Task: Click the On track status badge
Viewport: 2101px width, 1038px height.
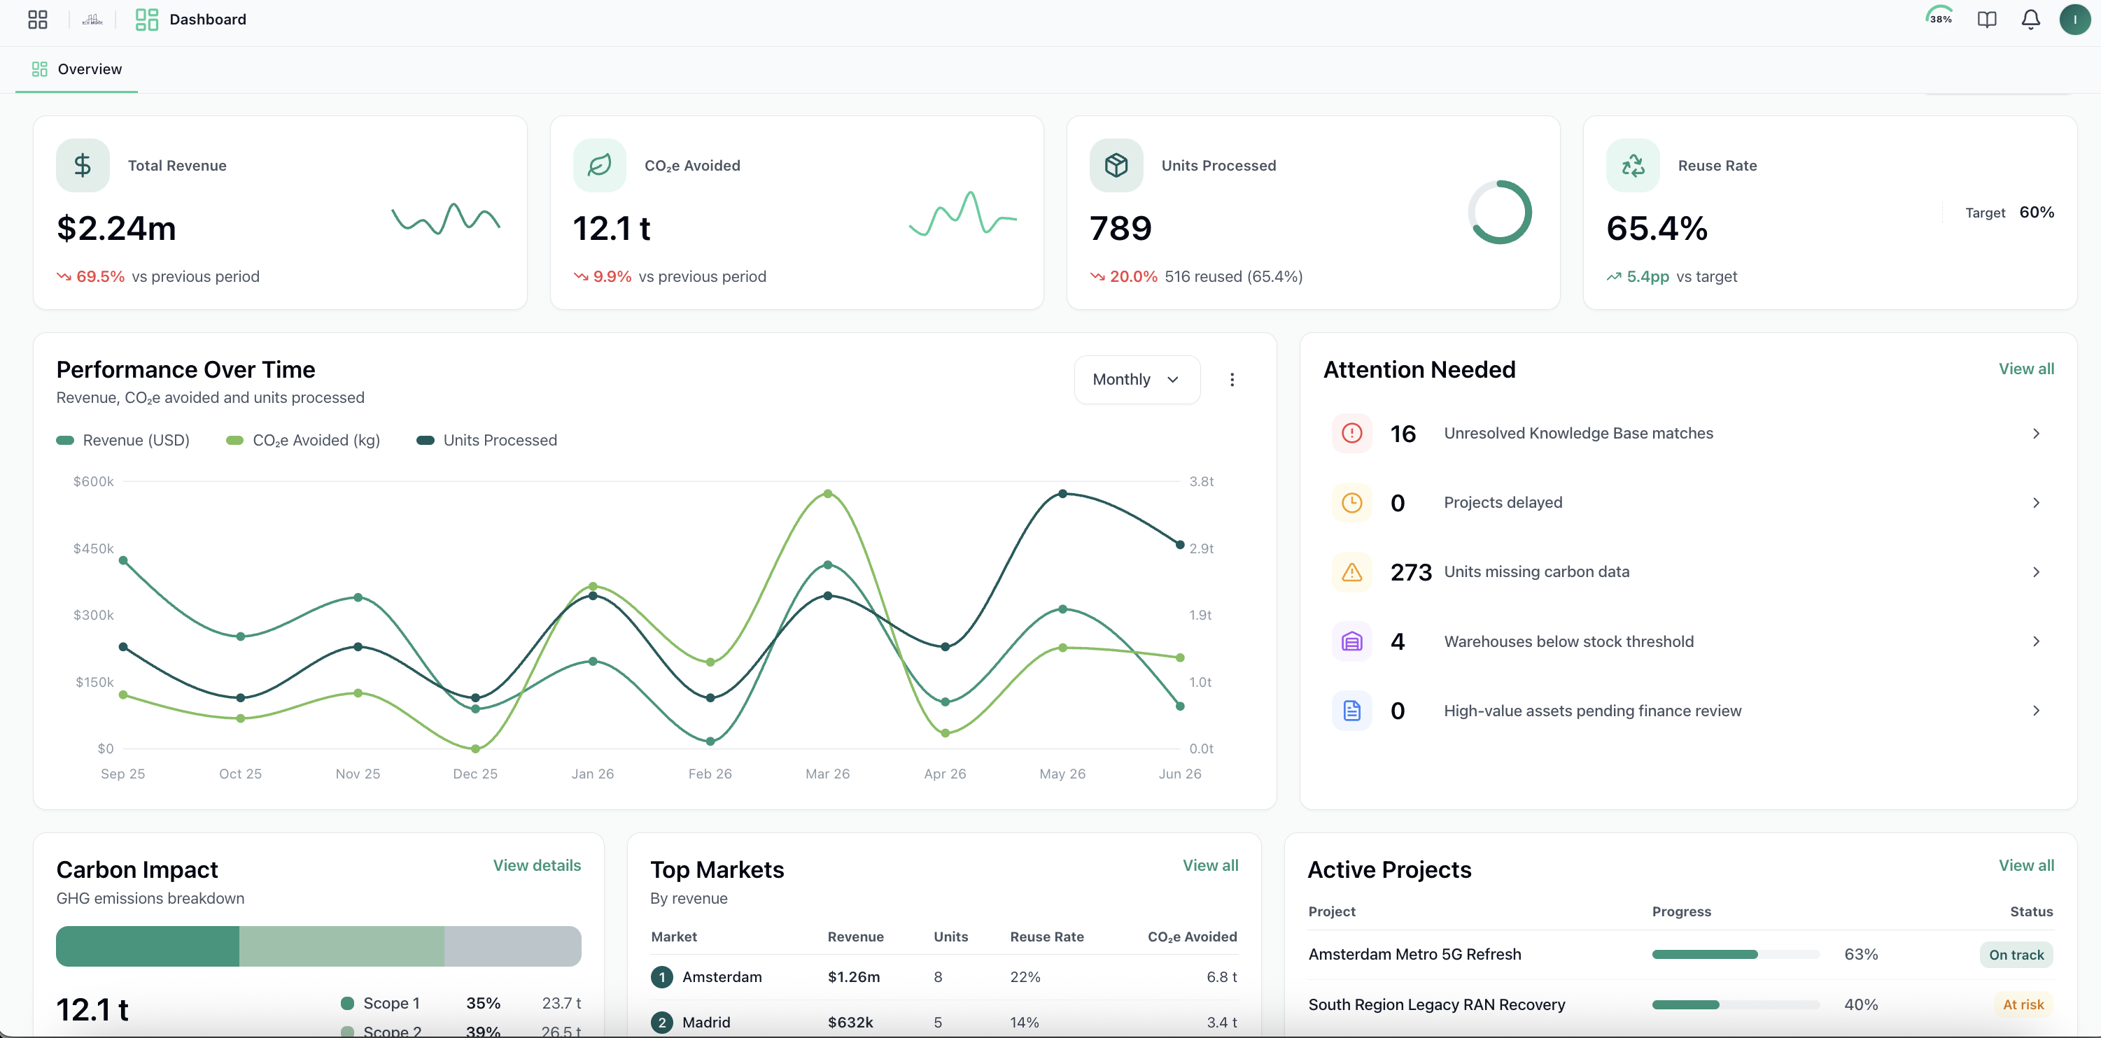Action: (2016, 955)
